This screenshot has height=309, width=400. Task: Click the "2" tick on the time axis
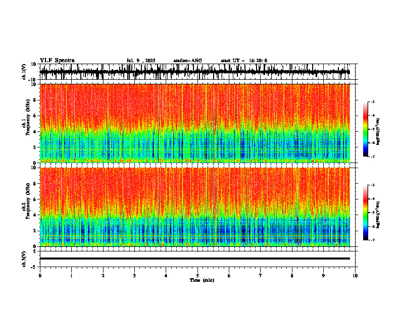coord(103,276)
